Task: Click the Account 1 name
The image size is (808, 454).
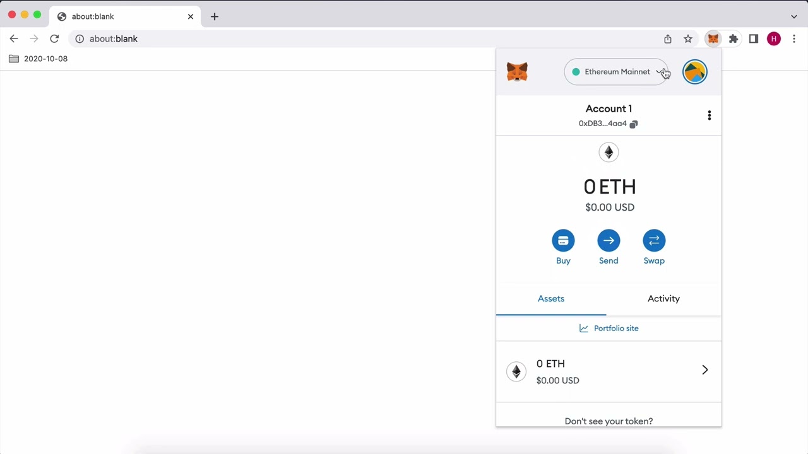Action: coord(609,108)
